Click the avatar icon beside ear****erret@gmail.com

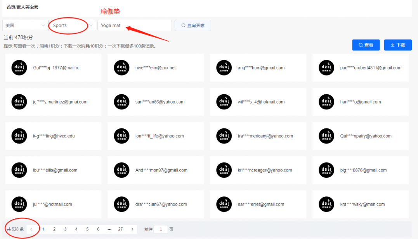[224, 204]
